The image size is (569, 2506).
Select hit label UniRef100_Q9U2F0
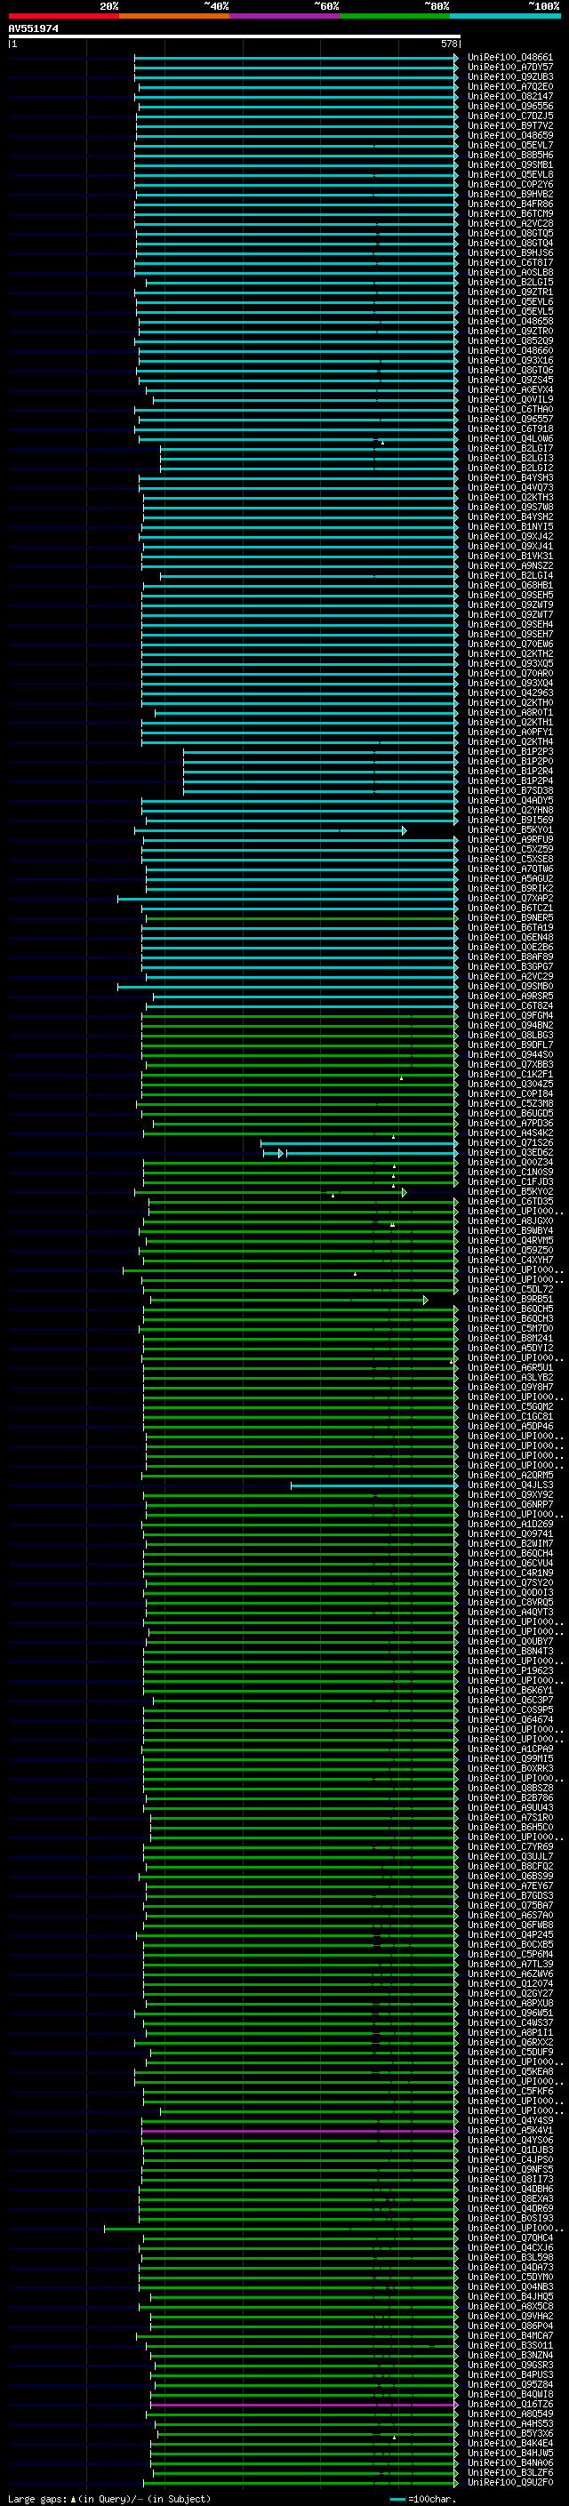pyautogui.click(x=509, y=2483)
